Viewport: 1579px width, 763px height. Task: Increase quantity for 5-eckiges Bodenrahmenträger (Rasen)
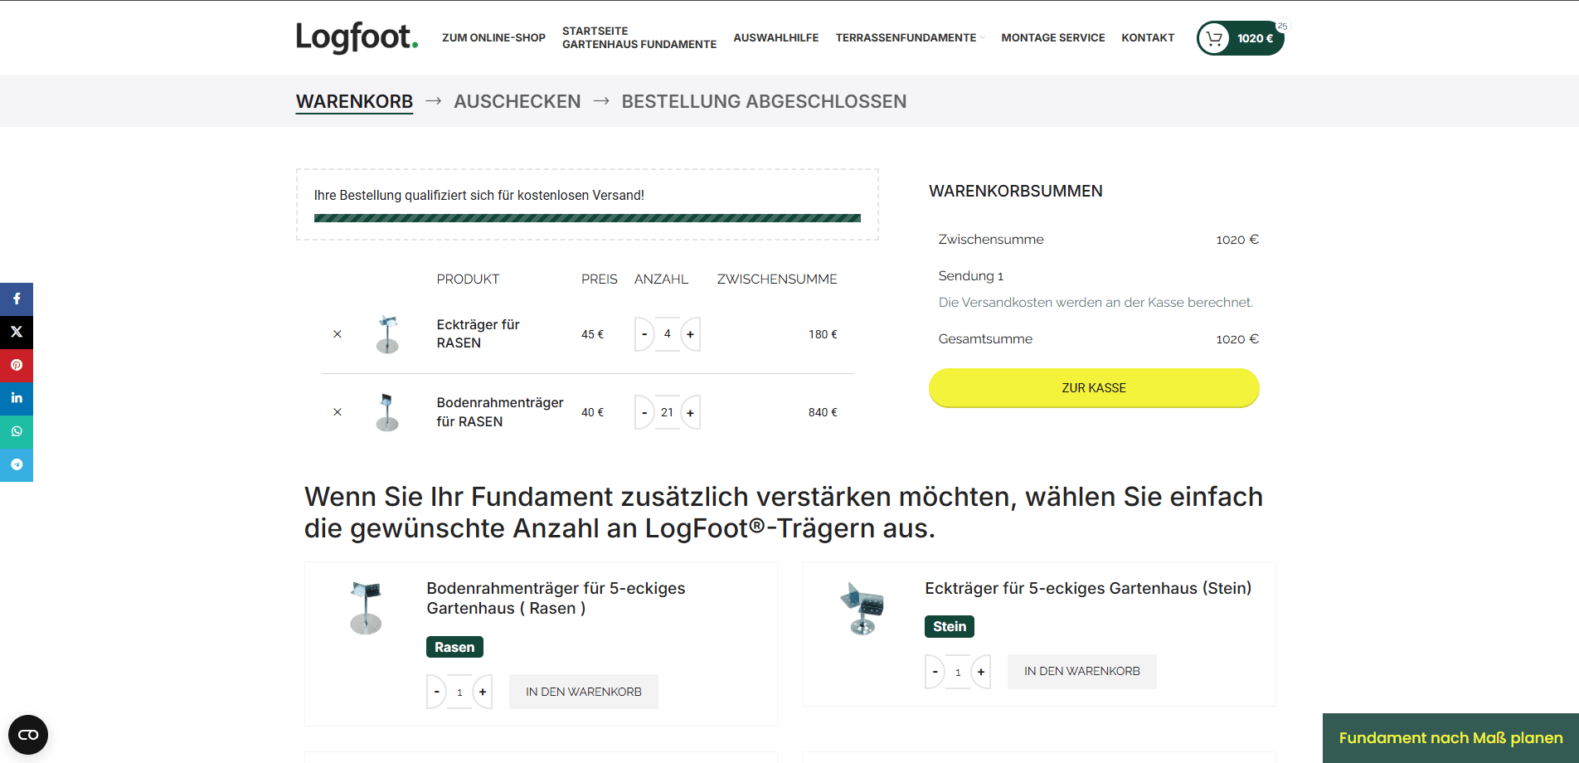point(483,692)
